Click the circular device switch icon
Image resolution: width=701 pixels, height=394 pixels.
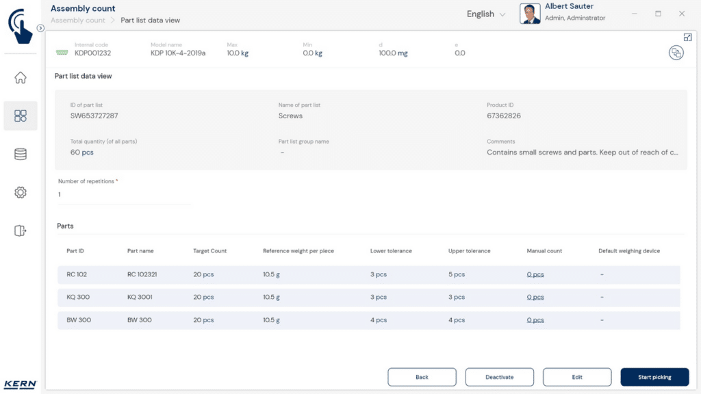point(676,53)
